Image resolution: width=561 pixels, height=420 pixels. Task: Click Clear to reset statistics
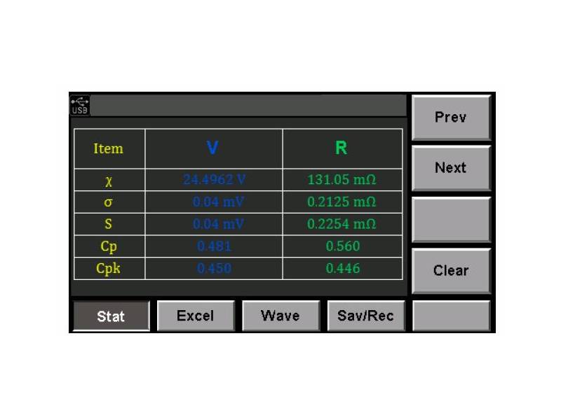click(451, 271)
